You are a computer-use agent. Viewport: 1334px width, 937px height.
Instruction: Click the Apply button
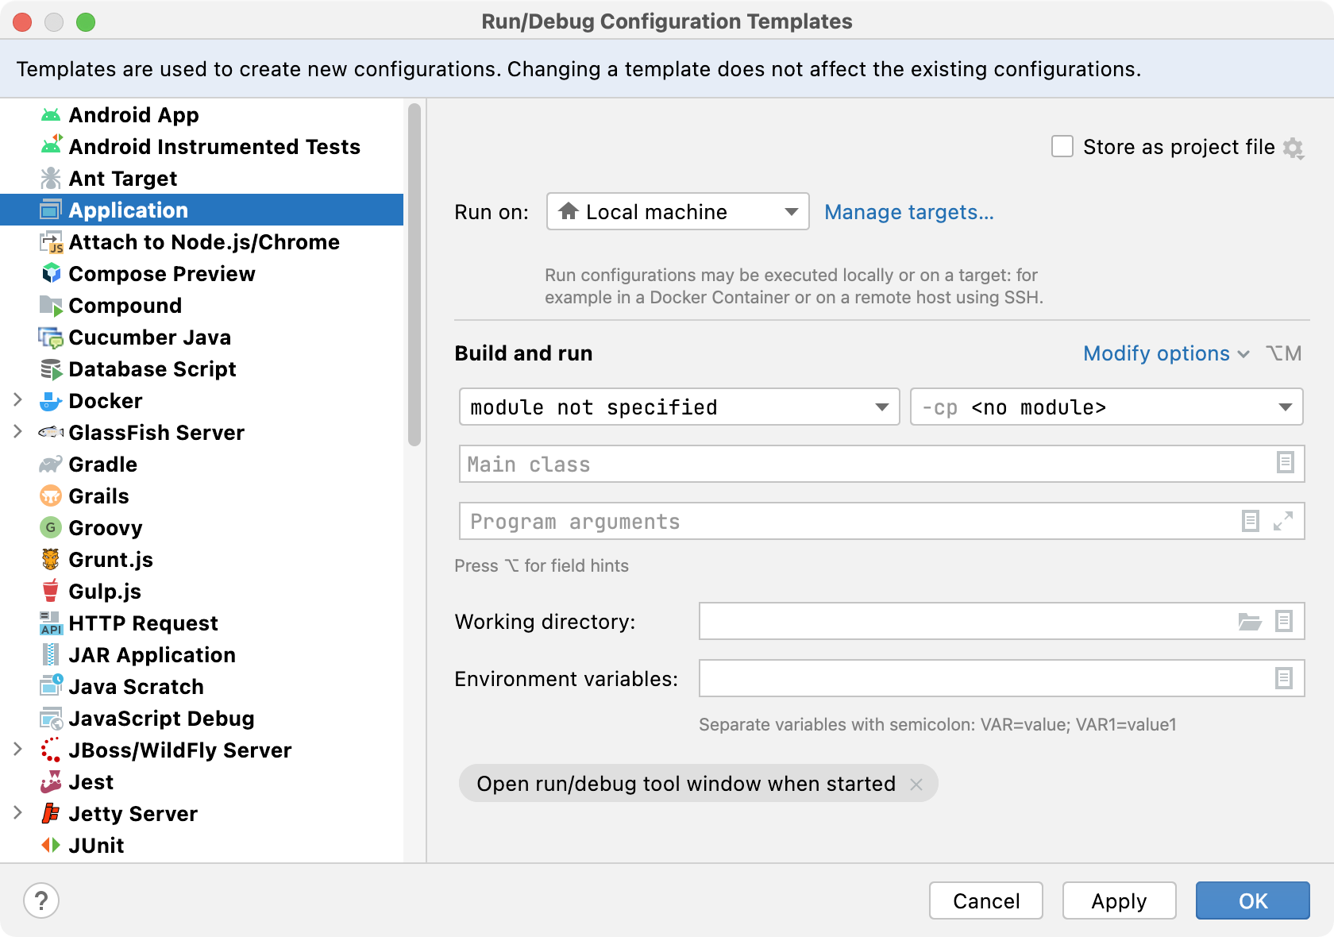tap(1118, 901)
